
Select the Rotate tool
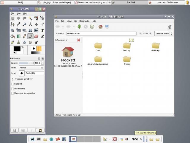coord(12,30)
